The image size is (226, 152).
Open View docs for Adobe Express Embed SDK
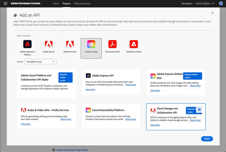pos(155,91)
